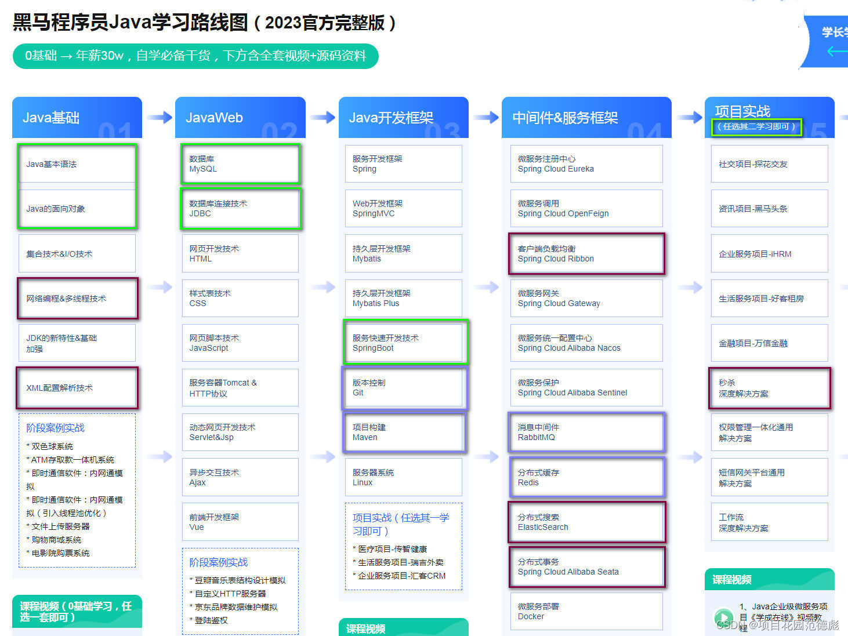Click the 医疗项目-传智健康 item
Screen dimensions: 848x636
(x=390, y=549)
